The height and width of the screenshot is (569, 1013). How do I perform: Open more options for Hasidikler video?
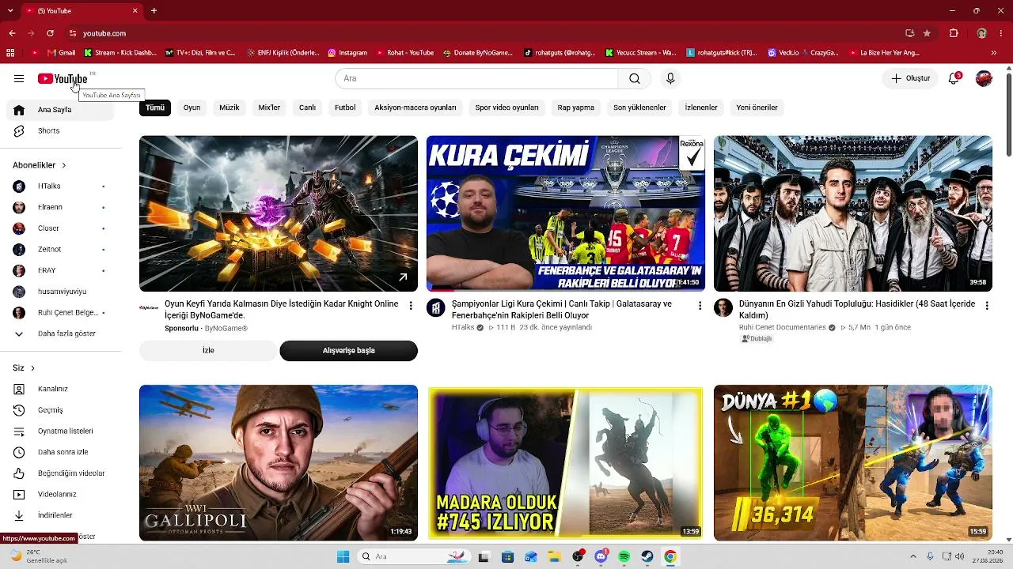click(x=987, y=305)
